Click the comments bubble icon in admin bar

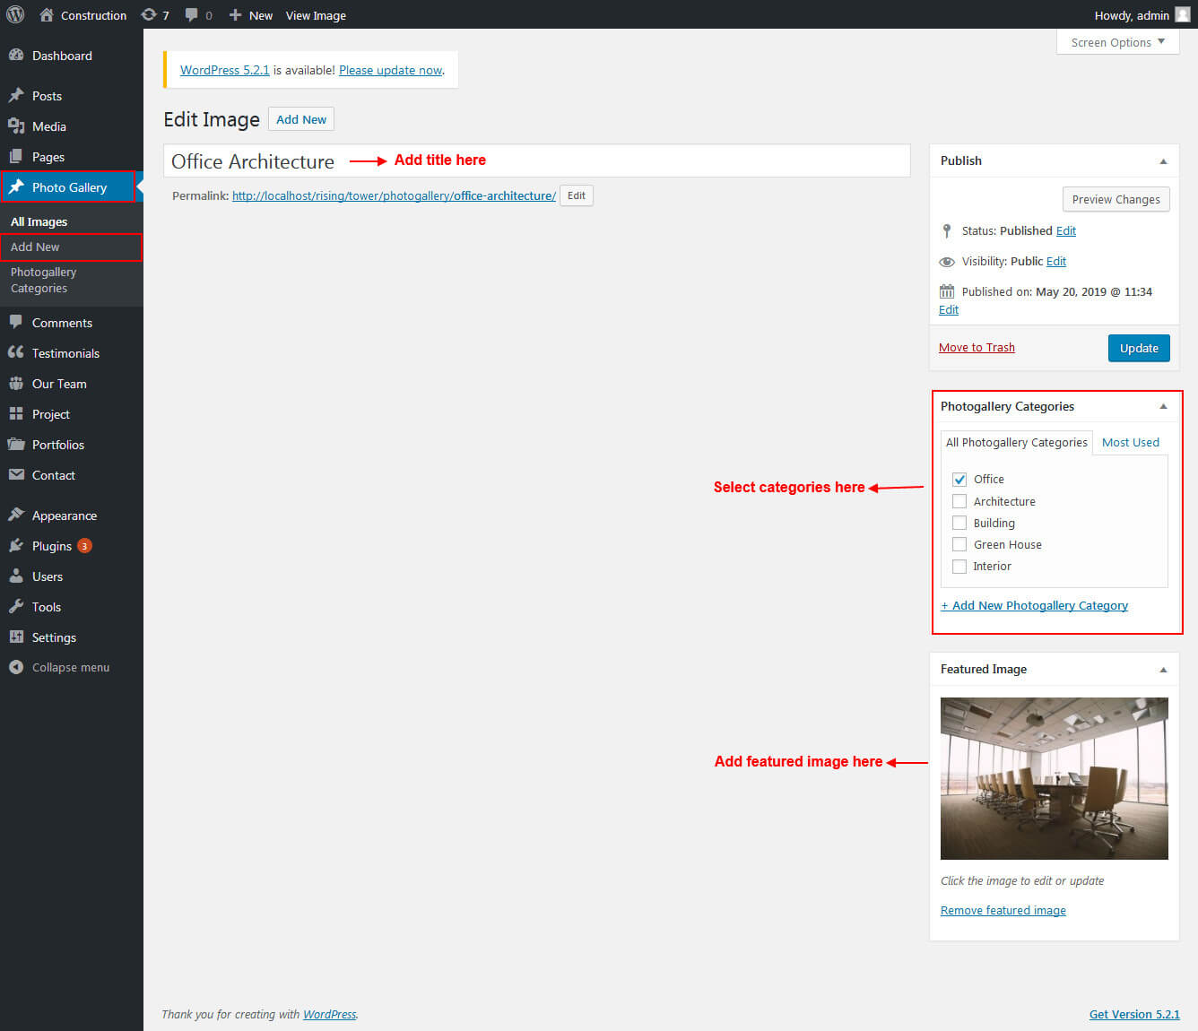pyautogui.click(x=191, y=14)
